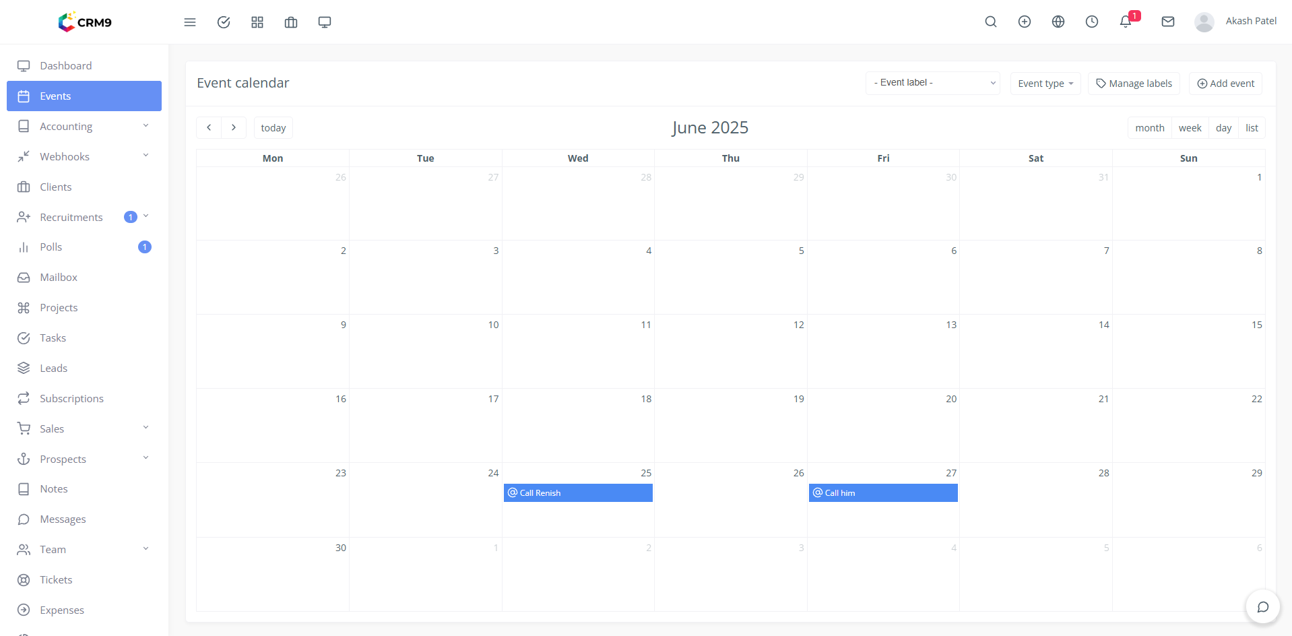This screenshot has width=1292, height=636.
Task: Open the floating chat bubble
Action: tap(1262, 607)
